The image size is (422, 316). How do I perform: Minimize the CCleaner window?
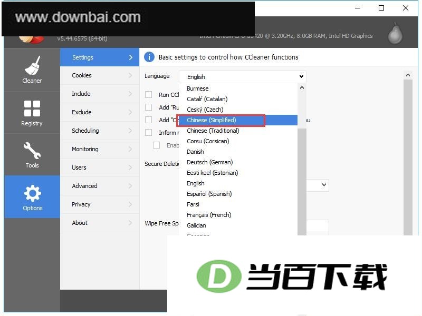[x=358, y=8]
